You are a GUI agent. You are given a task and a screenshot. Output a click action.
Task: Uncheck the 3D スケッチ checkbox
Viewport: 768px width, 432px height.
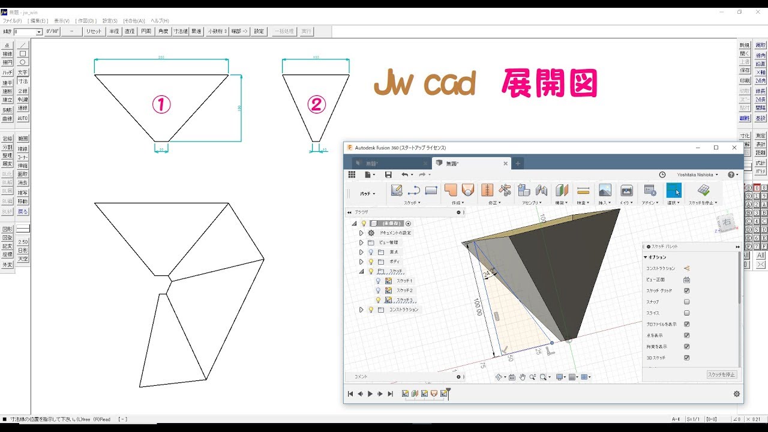687,358
